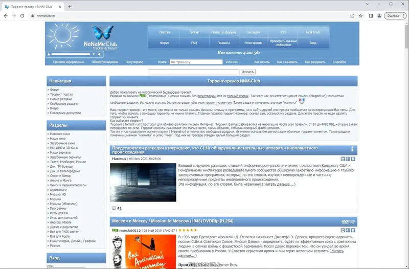409x269 pixels.
Task: Open a new browser tab
Action: 70,7
